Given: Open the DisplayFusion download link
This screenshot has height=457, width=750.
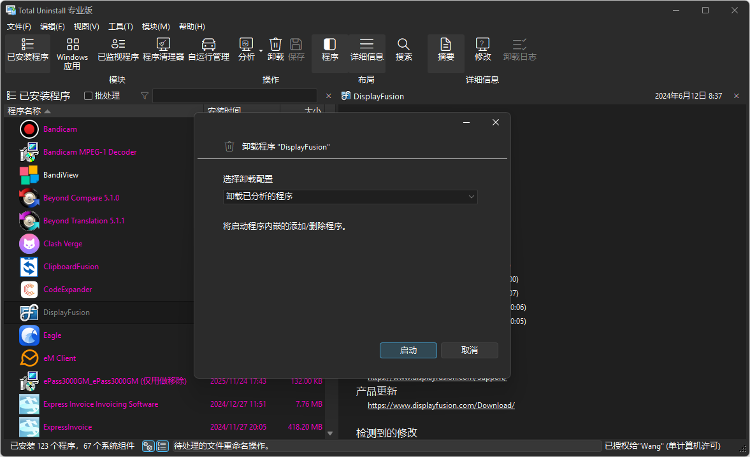Looking at the screenshot, I should (441, 405).
